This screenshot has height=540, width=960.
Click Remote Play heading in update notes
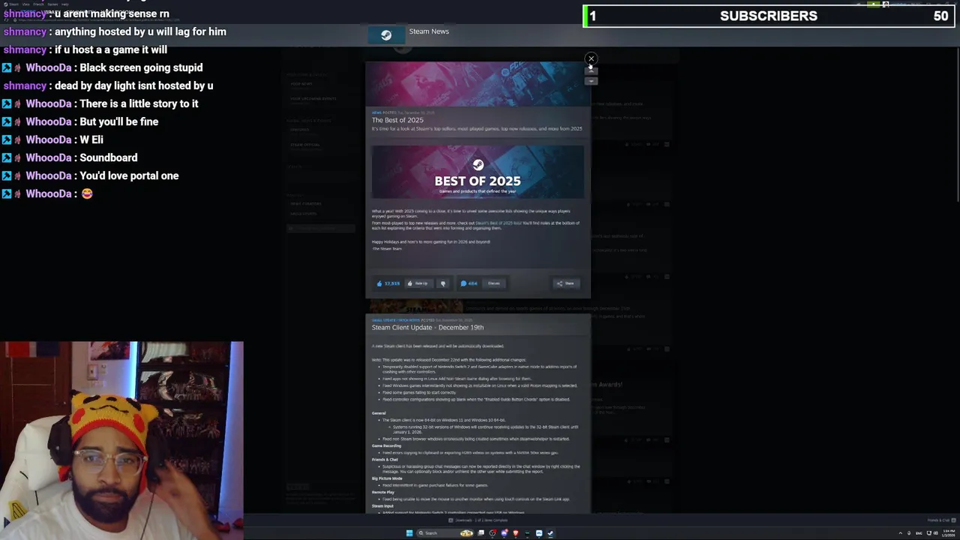[x=382, y=492]
